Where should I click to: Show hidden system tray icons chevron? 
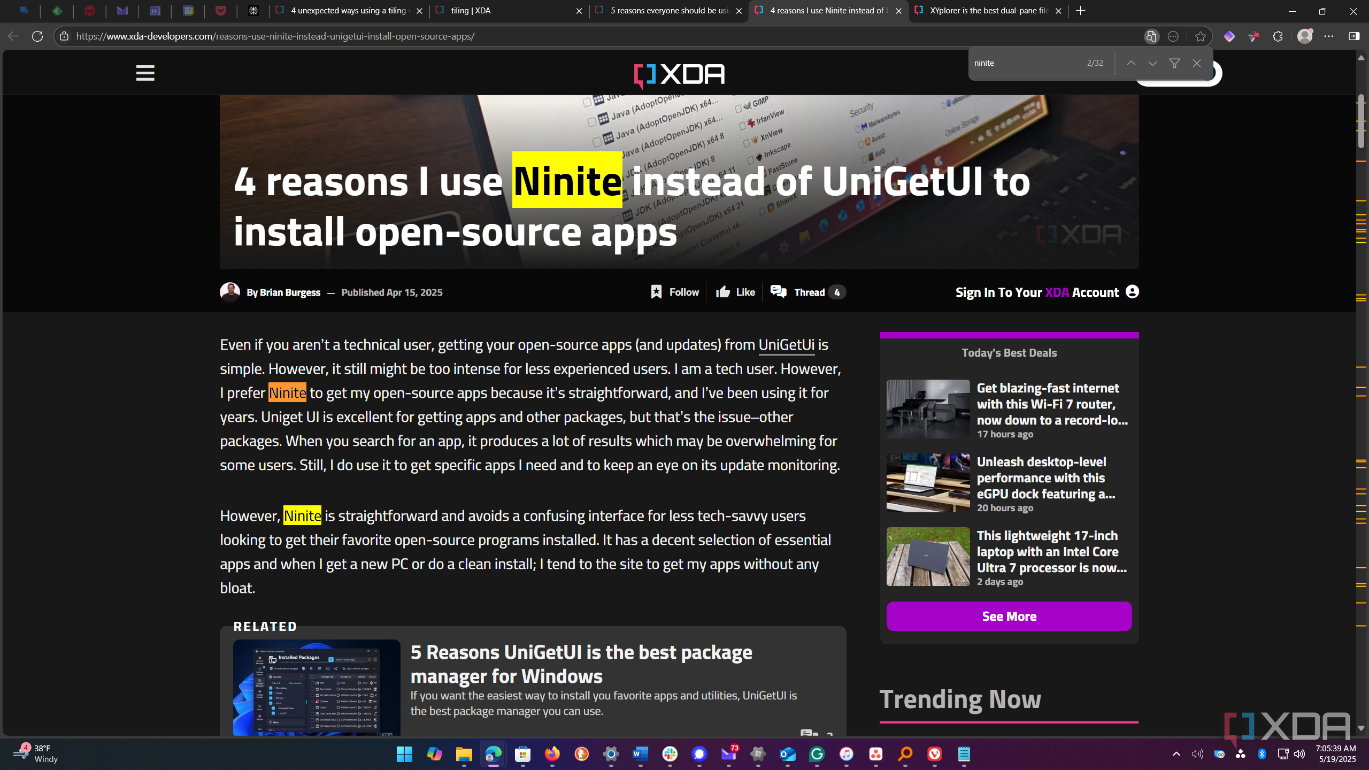point(1176,754)
